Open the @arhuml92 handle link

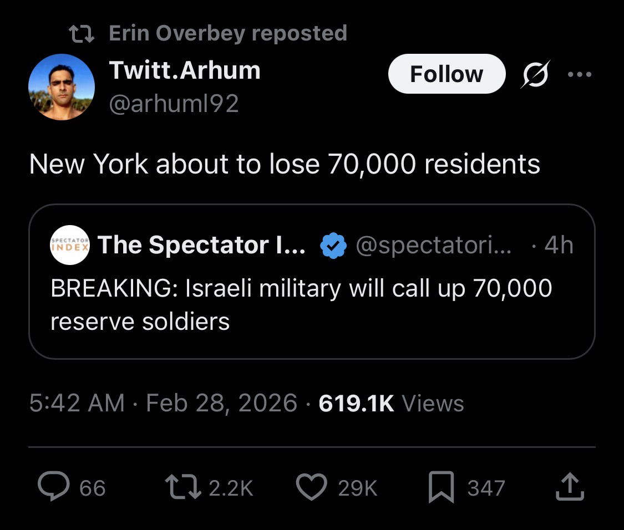point(174,103)
